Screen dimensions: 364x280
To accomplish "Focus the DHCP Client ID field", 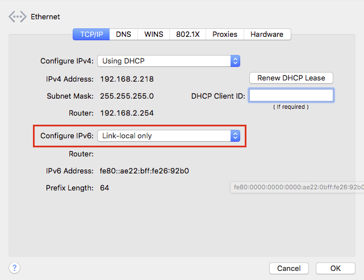I will (291, 95).
